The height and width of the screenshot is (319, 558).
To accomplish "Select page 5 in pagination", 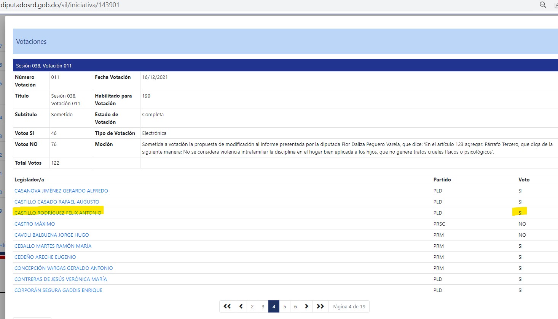I will tap(285, 306).
